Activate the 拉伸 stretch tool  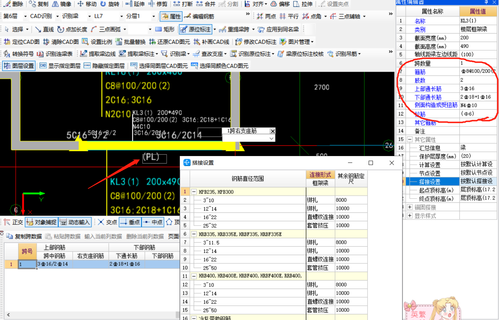coord(303,4)
